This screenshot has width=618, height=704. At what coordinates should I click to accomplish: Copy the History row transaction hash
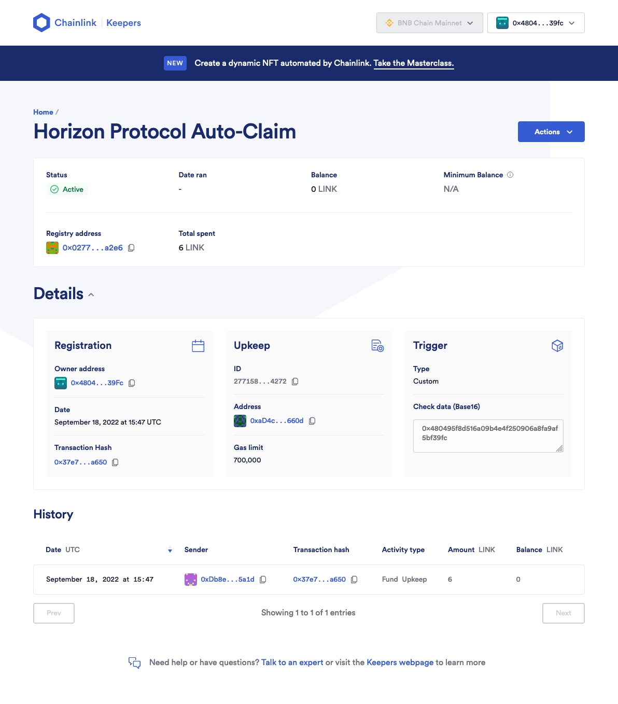pos(354,580)
